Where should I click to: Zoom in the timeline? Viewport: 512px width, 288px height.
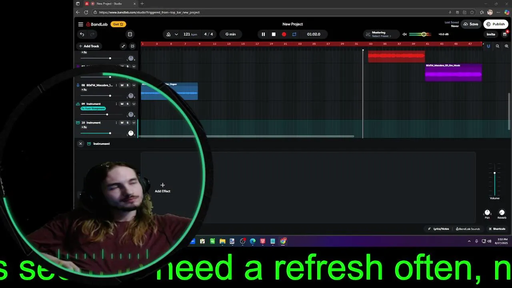tap(506, 46)
